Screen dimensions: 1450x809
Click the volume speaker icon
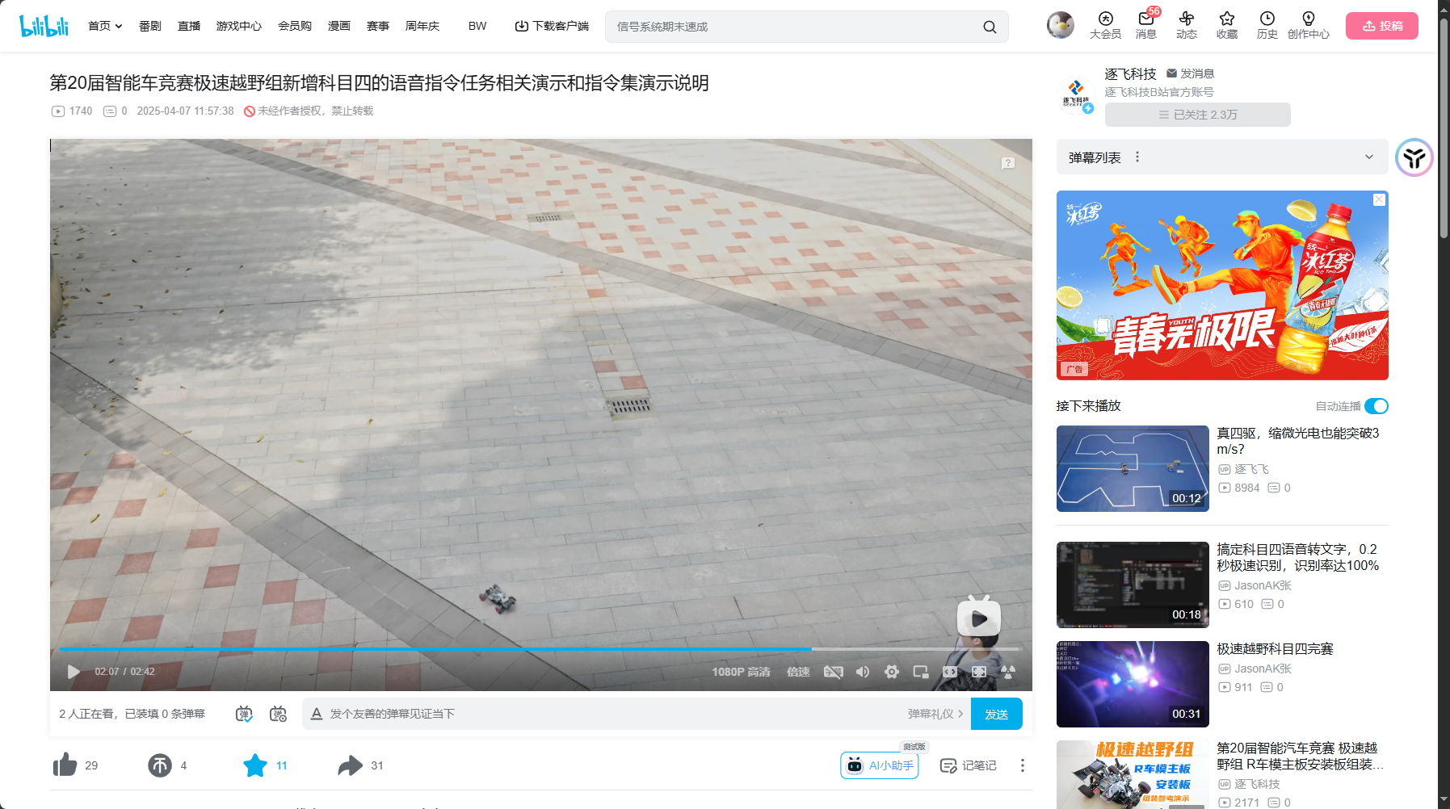click(x=863, y=672)
